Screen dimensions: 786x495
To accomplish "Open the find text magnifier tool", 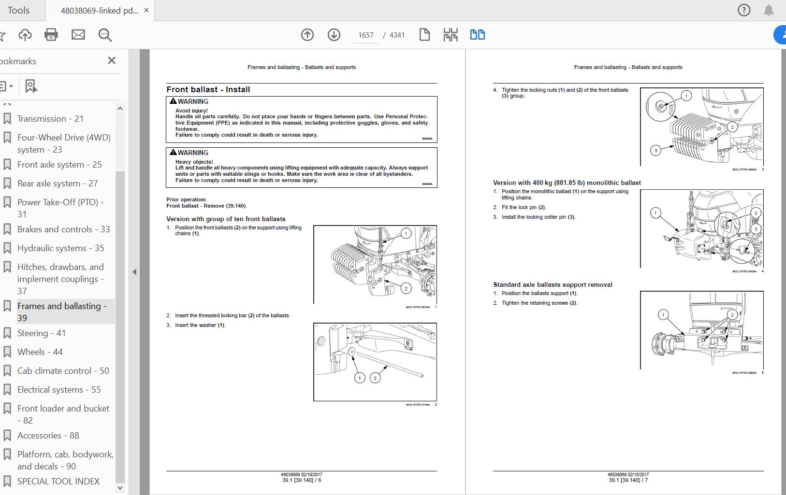I will 105,35.
